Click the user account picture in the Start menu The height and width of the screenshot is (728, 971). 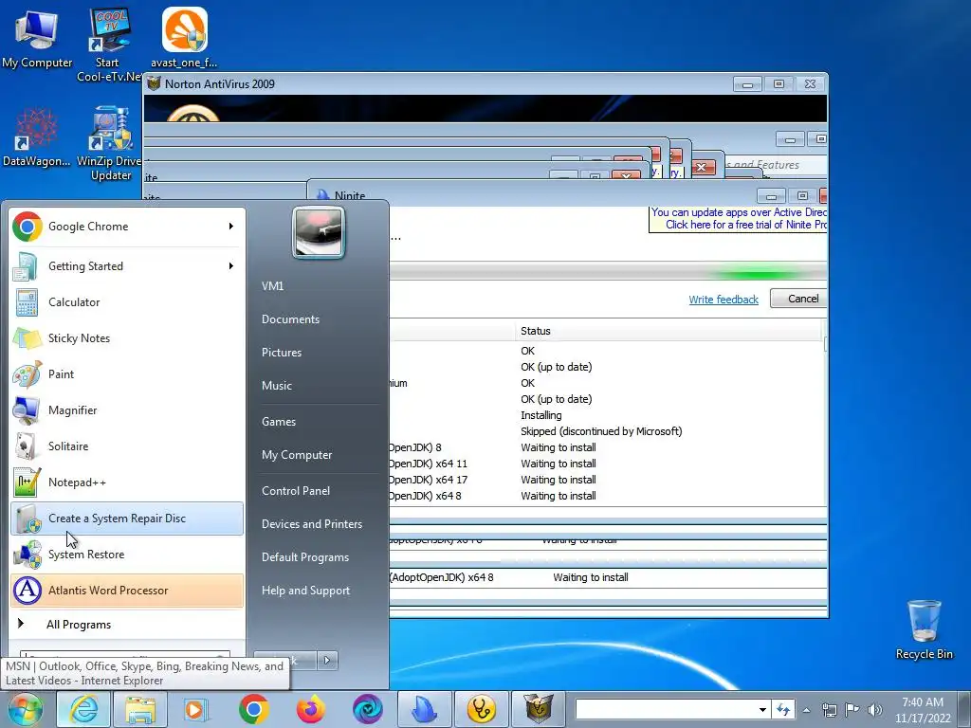coord(319,233)
